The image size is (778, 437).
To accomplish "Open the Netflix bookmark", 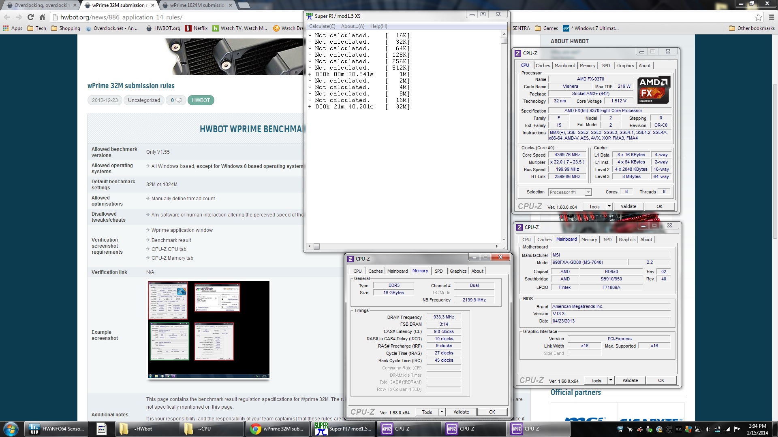I will click(x=197, y=28).
